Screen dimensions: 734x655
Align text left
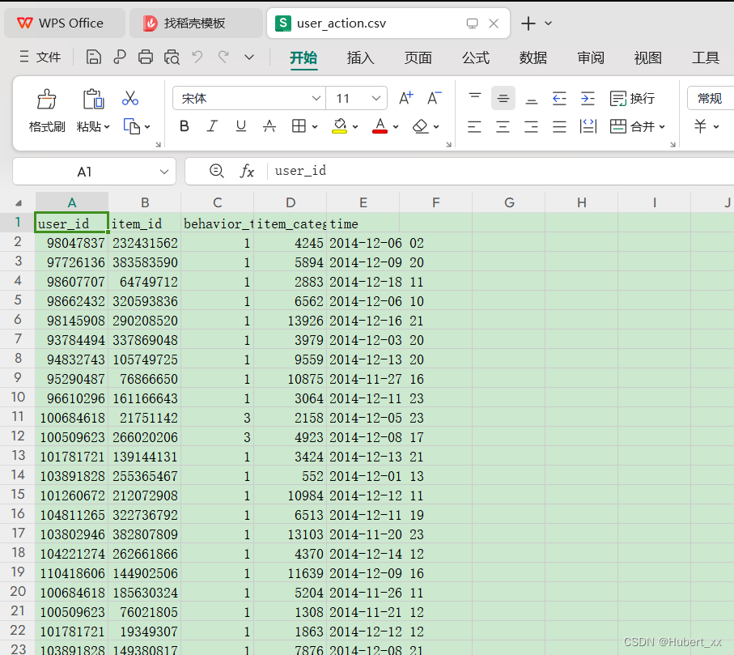(x=474, y=126)
